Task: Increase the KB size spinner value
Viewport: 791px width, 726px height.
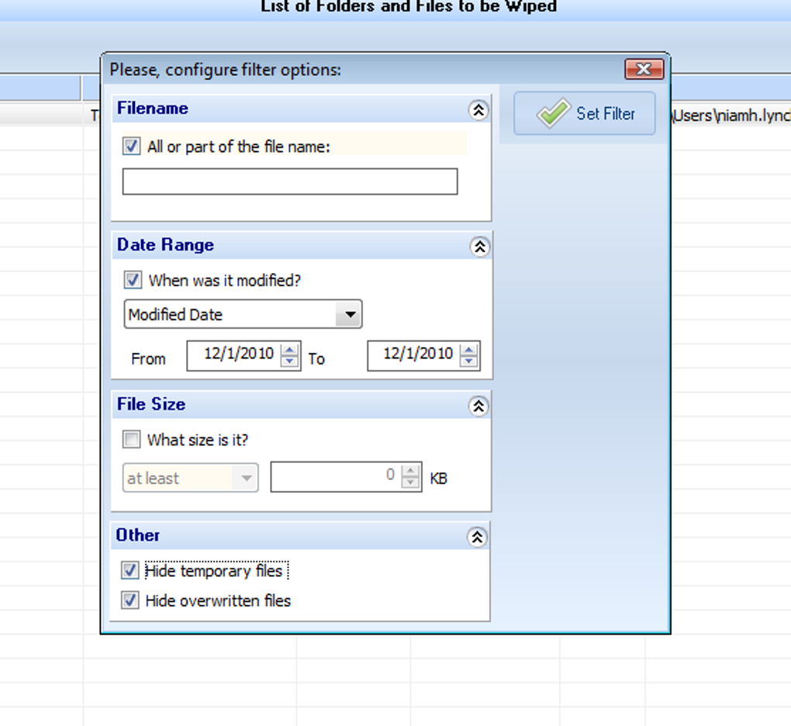Action: [410, 470]
